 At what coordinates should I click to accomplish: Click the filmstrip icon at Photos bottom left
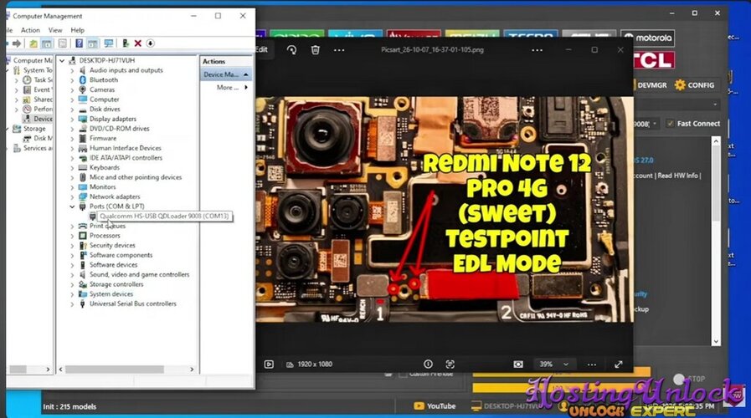coord(270,364)
